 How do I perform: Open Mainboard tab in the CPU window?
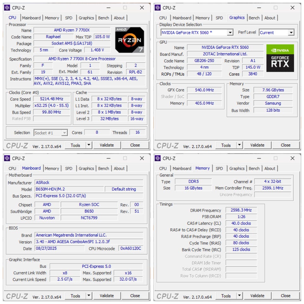(x=31, y=18)
